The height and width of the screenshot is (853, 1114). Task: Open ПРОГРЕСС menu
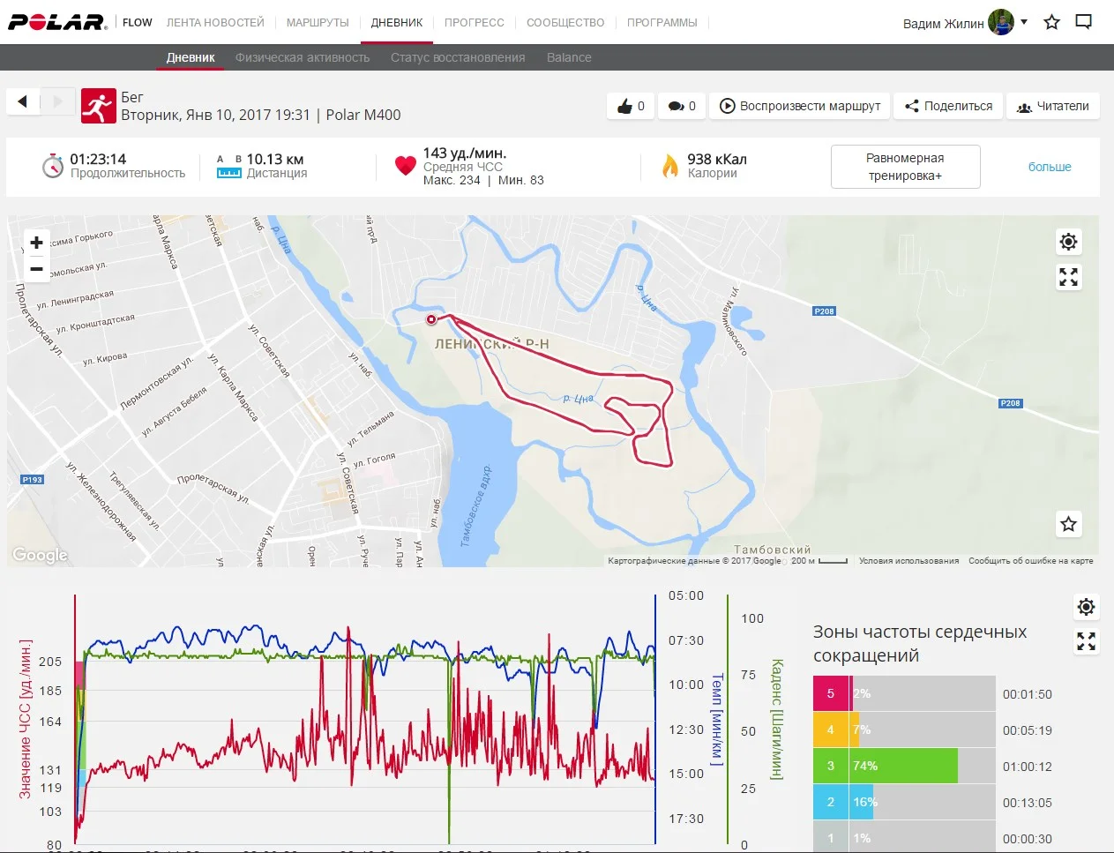point(475,22)
